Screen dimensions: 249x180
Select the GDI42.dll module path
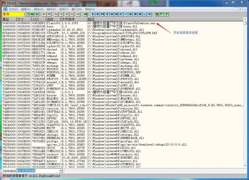click(x=113, y=92)
